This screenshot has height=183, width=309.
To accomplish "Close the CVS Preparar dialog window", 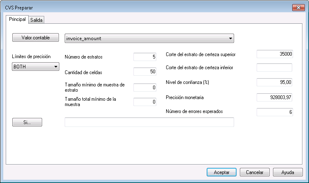I will coord(298,7).
